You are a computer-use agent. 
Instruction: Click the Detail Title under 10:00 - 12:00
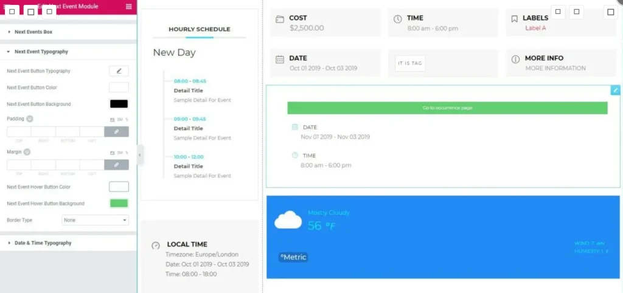point(189,167)
